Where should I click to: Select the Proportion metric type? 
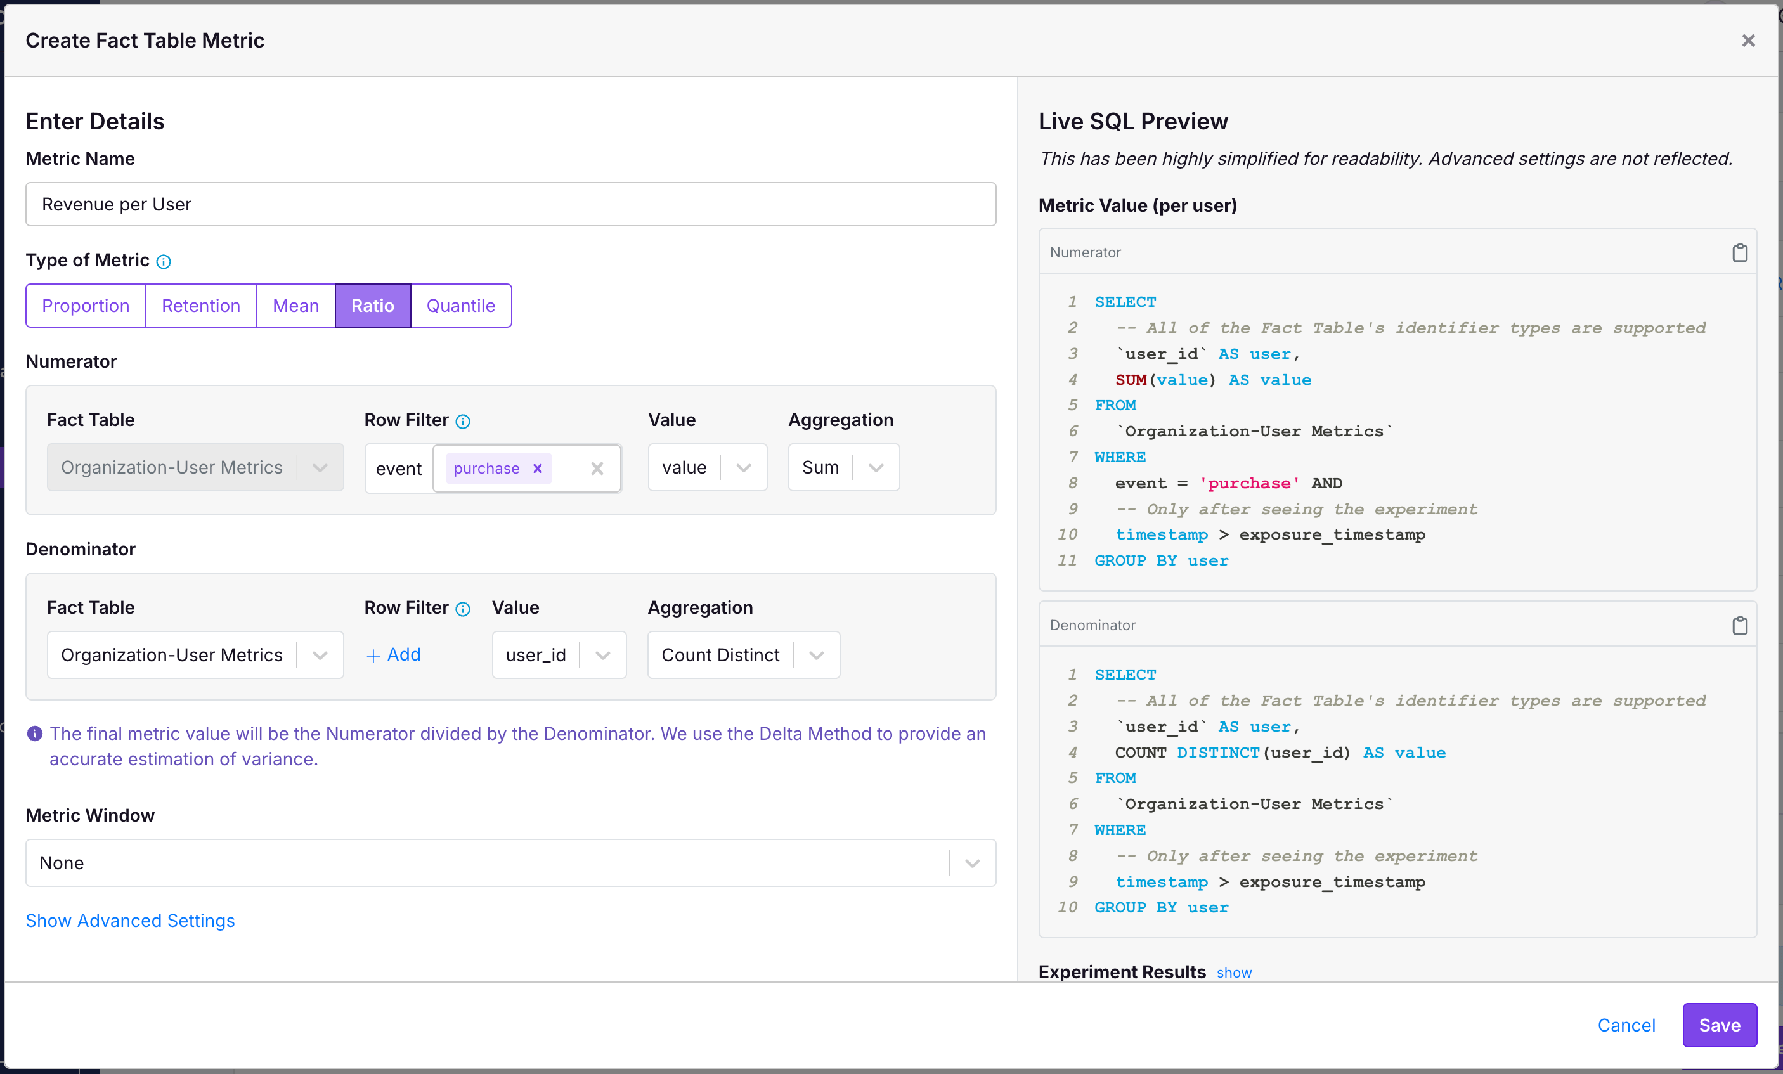86,306
